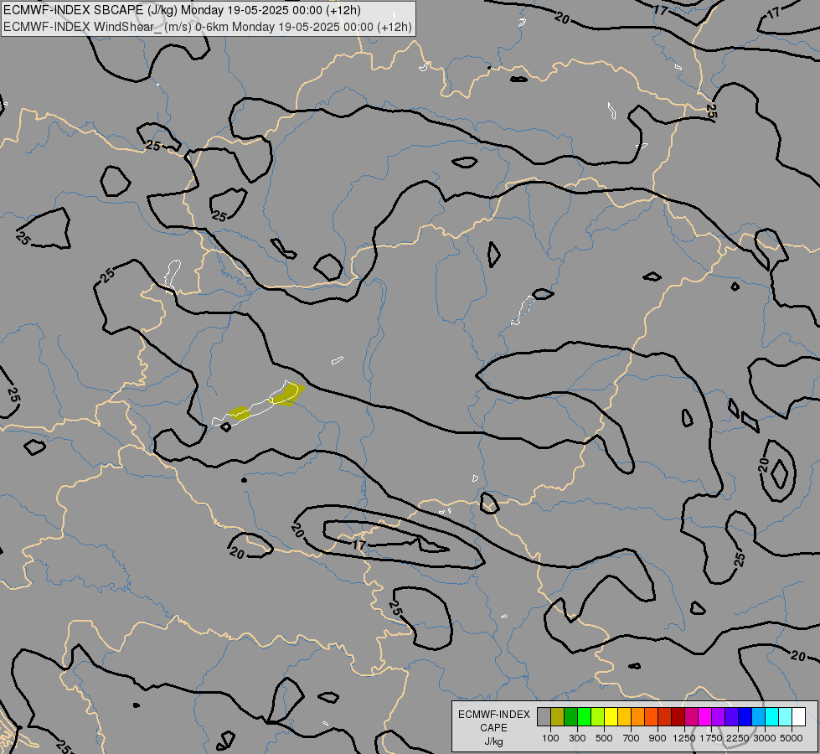The height and width of the screenshot is (754, 820).
Task: Select the bright green legend swatch
Action: 584,717
